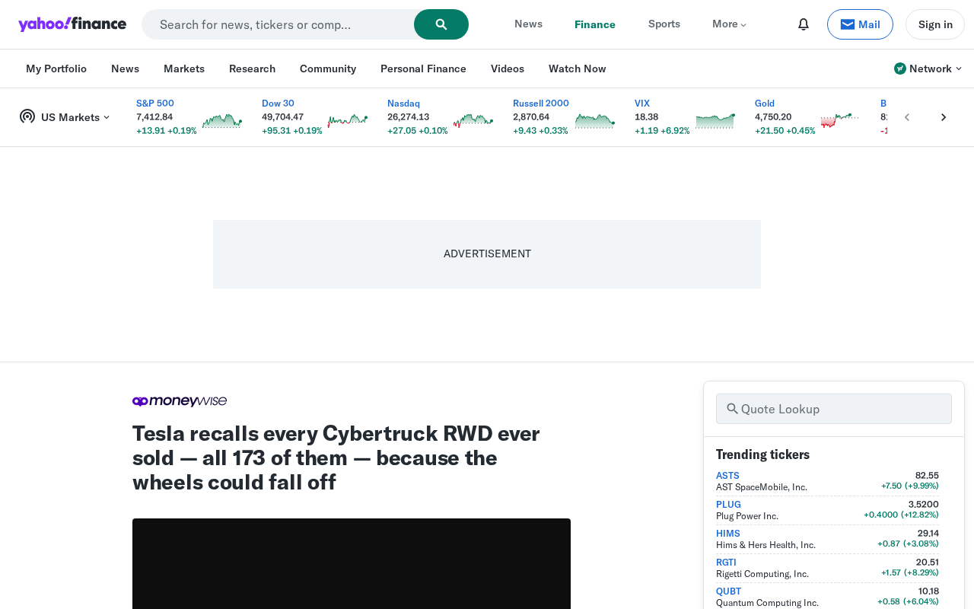This screenshot has width=974, height=609.
Task: Open the notifications bell
Action: pos(804,24)
